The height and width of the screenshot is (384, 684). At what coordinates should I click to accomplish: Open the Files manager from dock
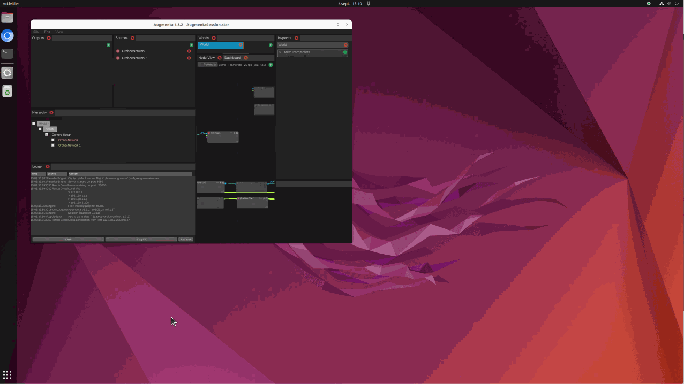pyautogui.click(x=7, y=18)
